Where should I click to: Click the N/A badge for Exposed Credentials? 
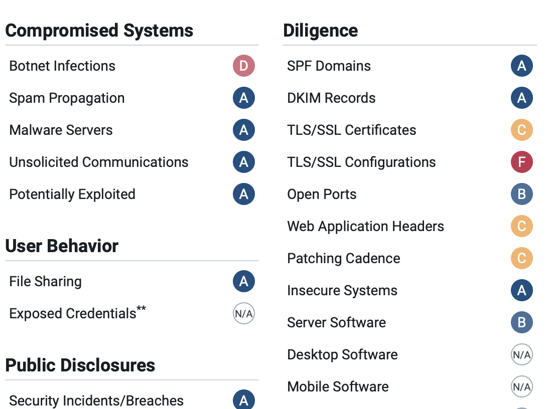pyautogui.click(x=244, y=313)
